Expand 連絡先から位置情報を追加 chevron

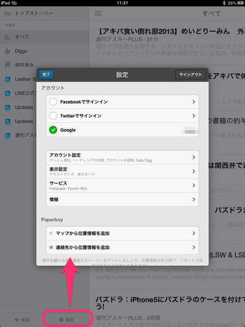(194, 247)
